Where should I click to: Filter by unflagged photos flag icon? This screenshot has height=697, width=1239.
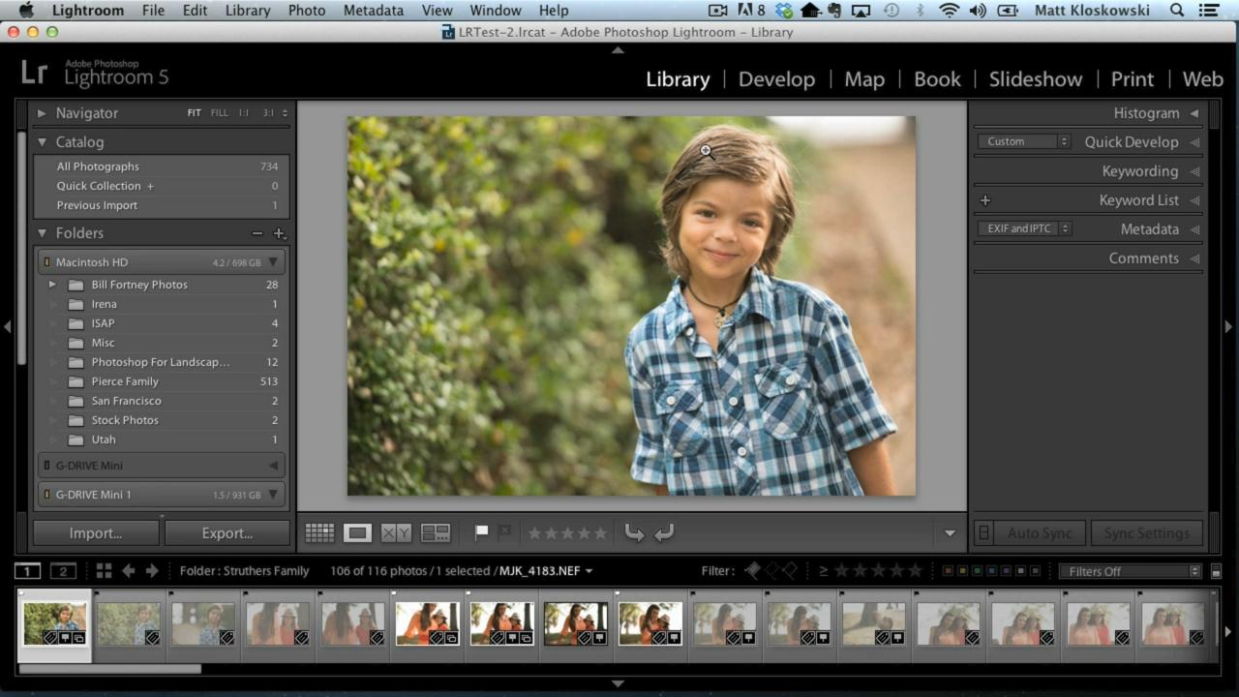(771, 571)
